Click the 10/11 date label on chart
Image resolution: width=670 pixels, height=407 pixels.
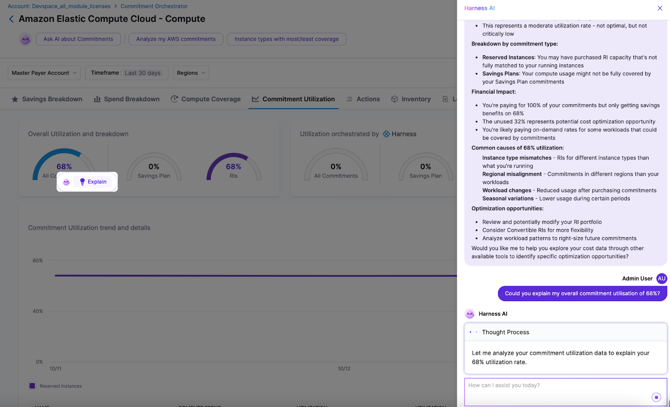(55, 369)
